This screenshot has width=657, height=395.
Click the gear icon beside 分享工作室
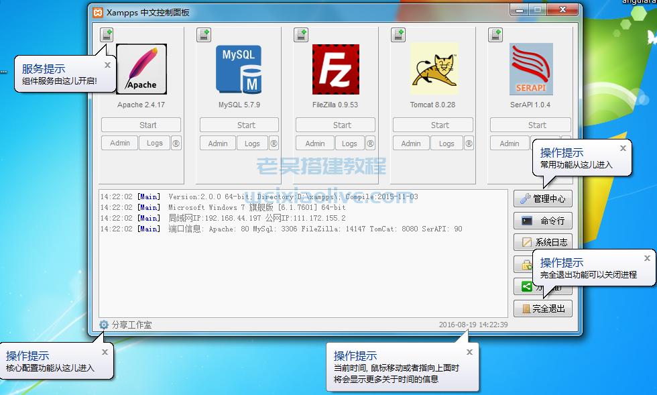click(104, 325)
